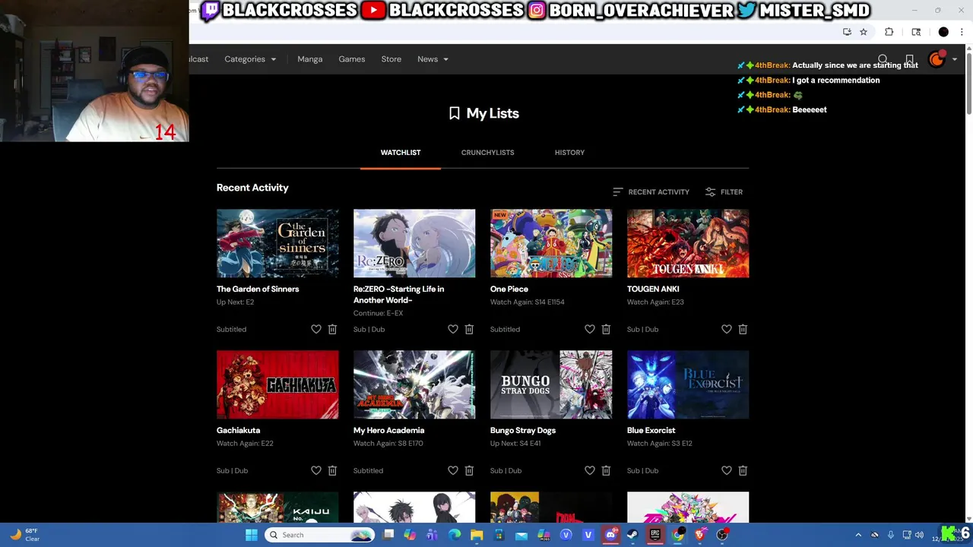
Task: Open Manga in the top navigation
Action: (310, 59)
